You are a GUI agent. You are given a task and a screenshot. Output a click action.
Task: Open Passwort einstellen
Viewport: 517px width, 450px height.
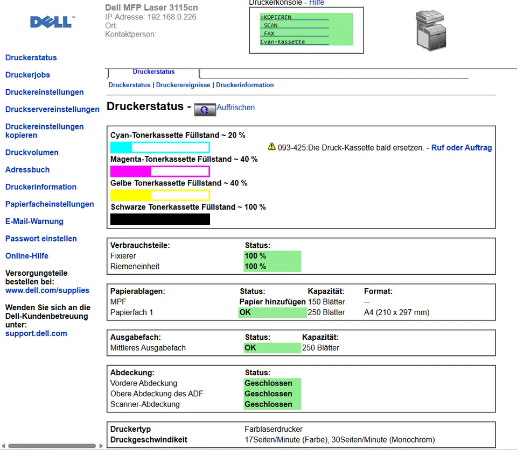pyautogui.click(x=41, y=238)
